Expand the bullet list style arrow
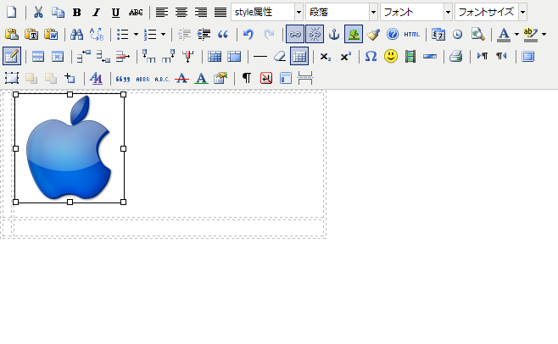This screenshot has width=558, height=344. click(x=136, y=35)
